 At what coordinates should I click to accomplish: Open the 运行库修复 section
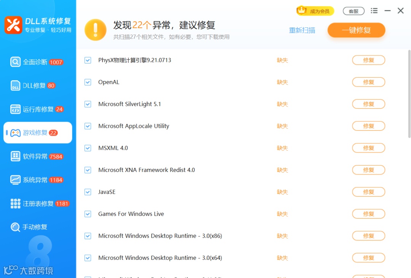[38, 109]
